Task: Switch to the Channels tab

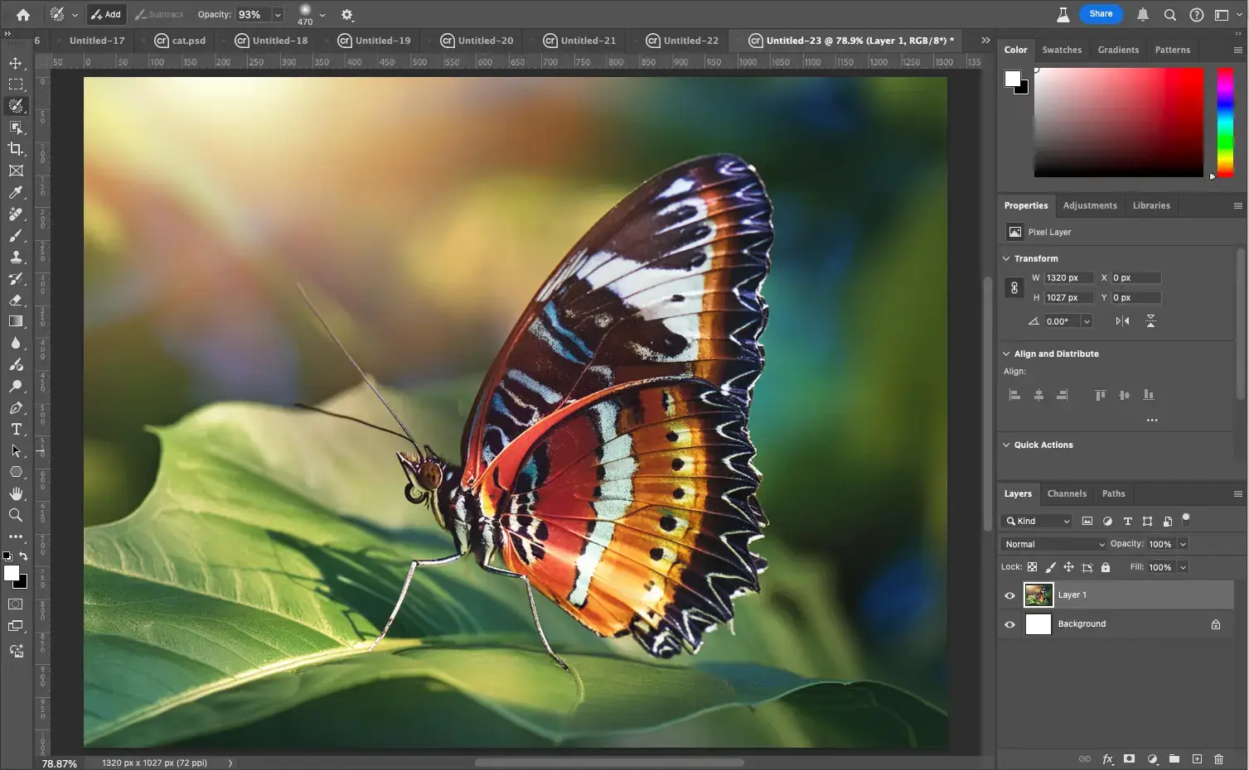Action: [1067, 493]
